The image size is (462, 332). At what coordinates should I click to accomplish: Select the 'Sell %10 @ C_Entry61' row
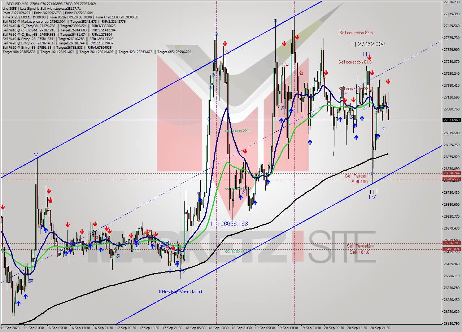[x=58, y=30]
